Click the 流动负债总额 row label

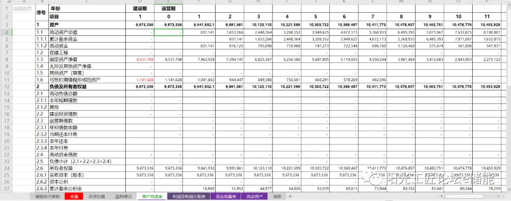point(87,93)
